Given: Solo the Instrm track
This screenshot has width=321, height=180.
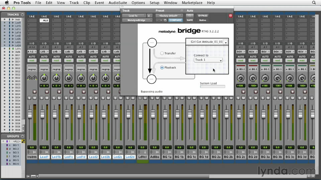Looking at the screenshot, I should (29, 98).
